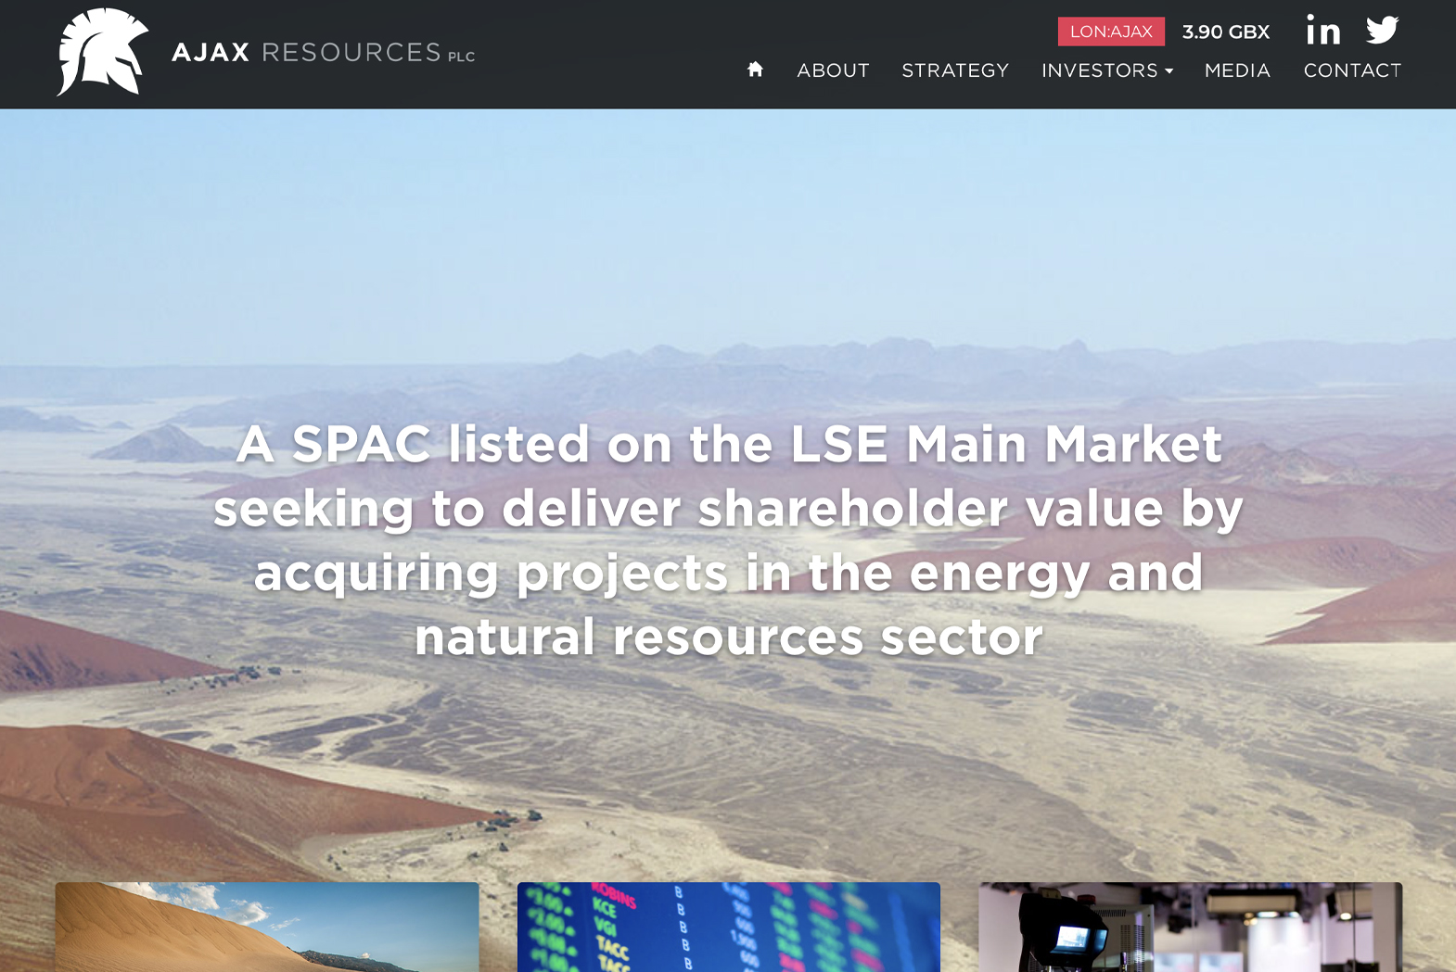Viewport: 1456px width, 972px height.
Task: Click the AJAX RESOURCES PLC wordmark
Action: pyautogui.click(x=323, y=53)
